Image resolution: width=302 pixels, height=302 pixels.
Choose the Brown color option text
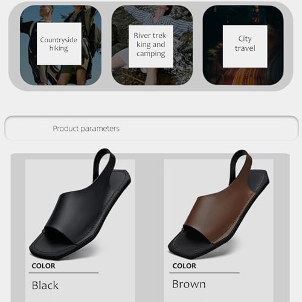pyautogui.click(x=189, y=284)
